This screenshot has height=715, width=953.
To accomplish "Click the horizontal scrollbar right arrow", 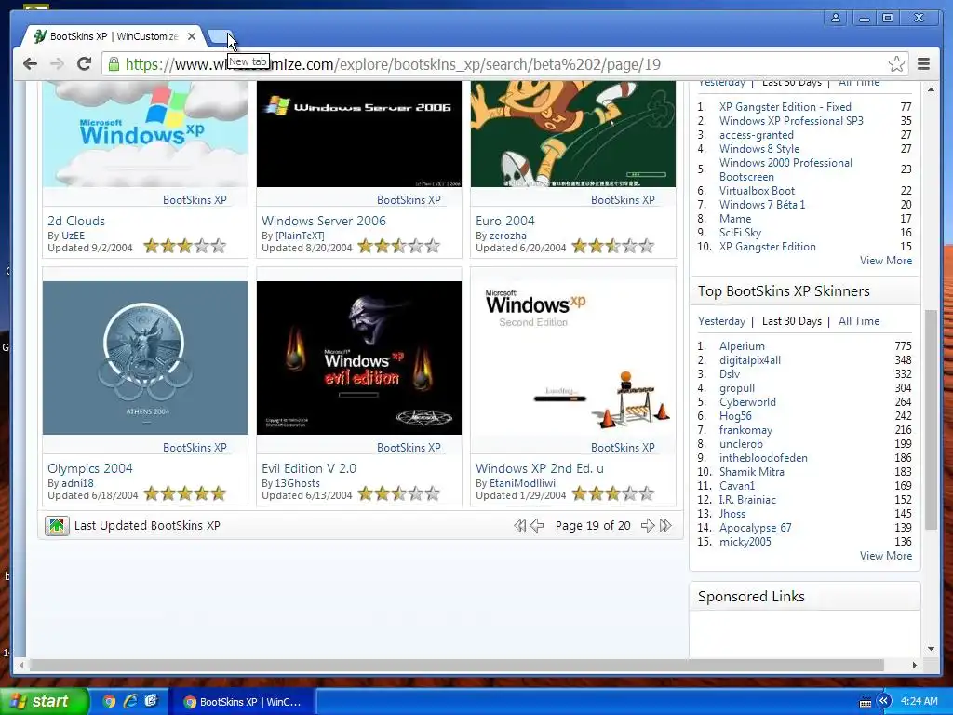I will 914,666.
